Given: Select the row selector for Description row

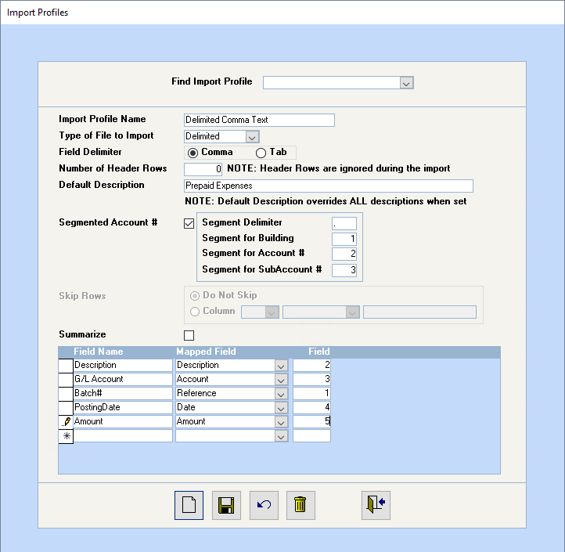Looking at the screenshot, I should tap(66, 365).
